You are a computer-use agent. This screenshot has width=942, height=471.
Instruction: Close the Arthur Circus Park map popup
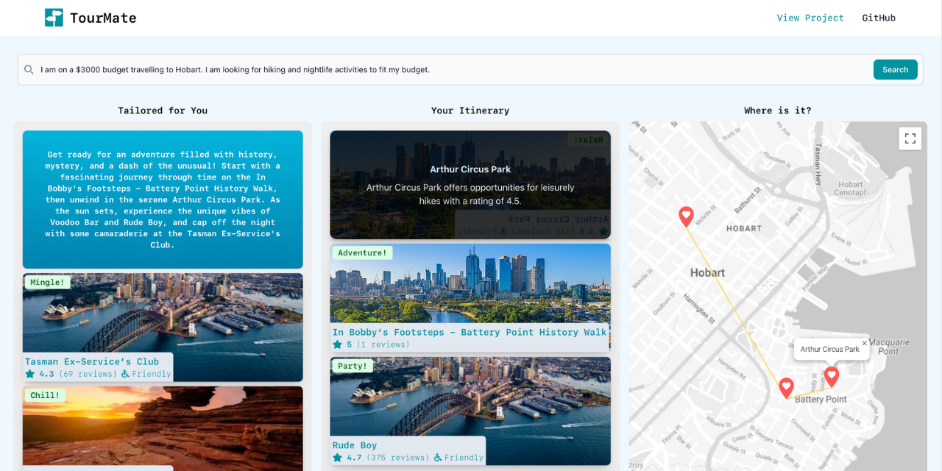[x=864, y=343]
